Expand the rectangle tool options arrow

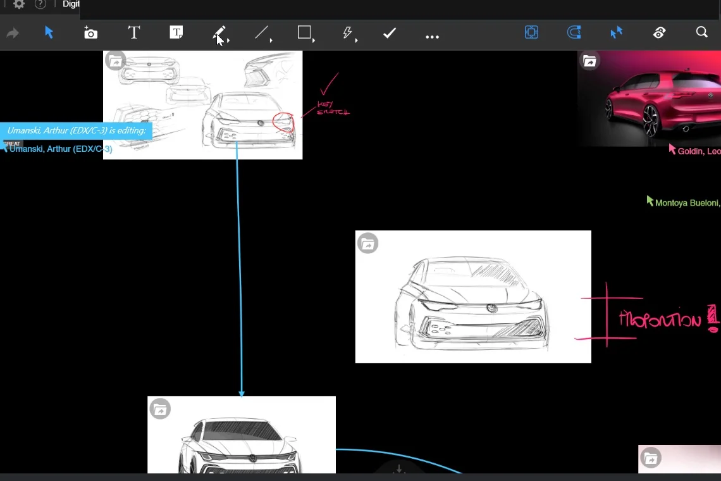click(314, 41)
